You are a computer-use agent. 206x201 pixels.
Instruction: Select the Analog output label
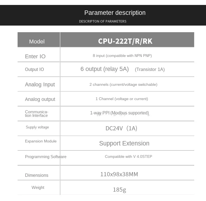coord(40,99)
